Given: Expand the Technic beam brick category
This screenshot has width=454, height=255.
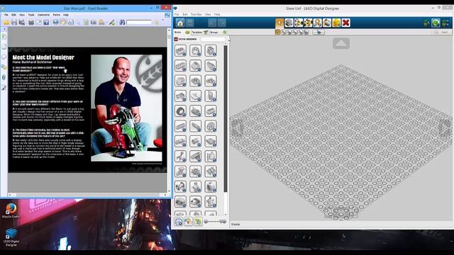Looking at the screenshot, I should pyautogui.click(x=180, y=126).
